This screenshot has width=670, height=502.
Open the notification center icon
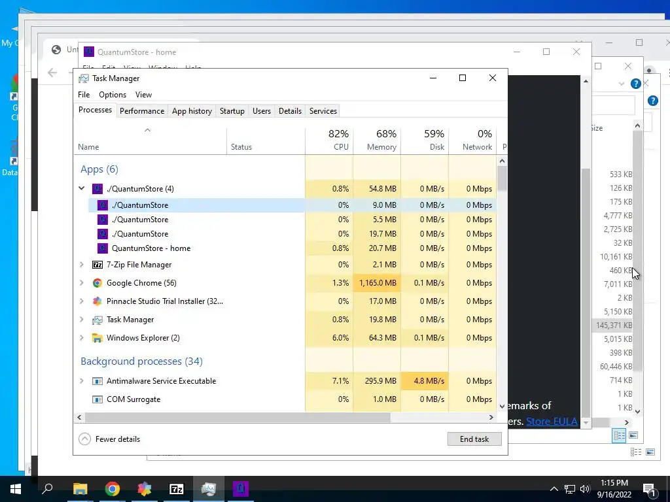[x=649, y=489]
